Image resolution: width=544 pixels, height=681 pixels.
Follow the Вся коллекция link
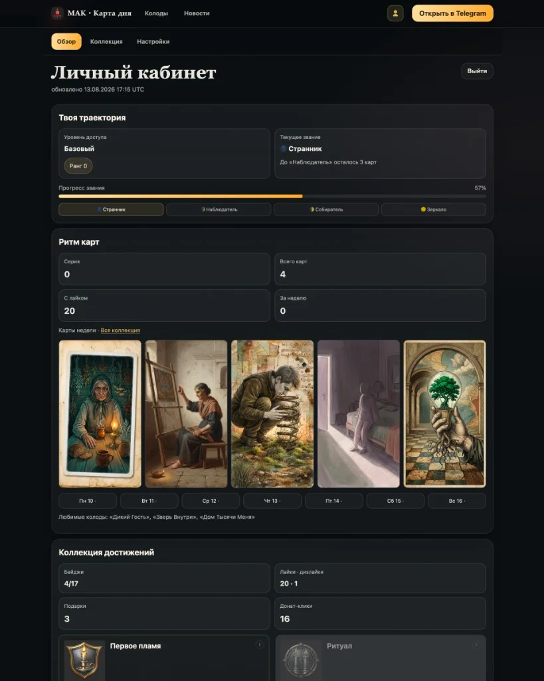[x=120, y=331]
